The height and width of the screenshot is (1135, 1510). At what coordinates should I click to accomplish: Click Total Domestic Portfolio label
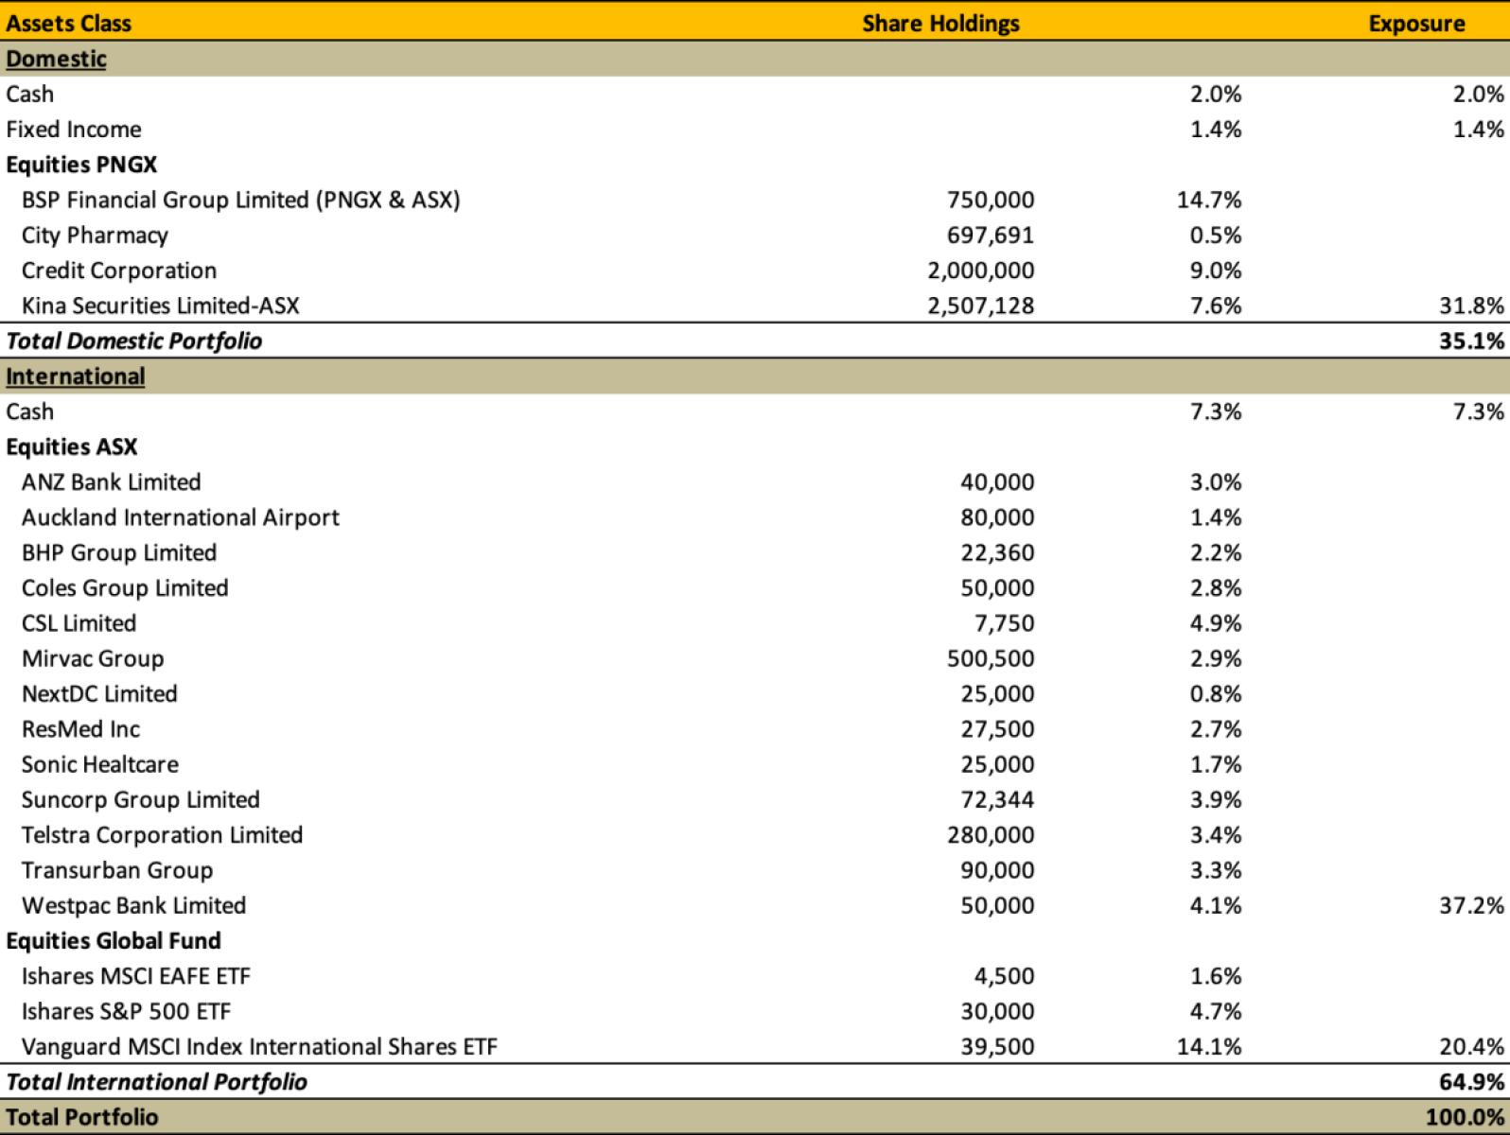[x=134, y=340]
